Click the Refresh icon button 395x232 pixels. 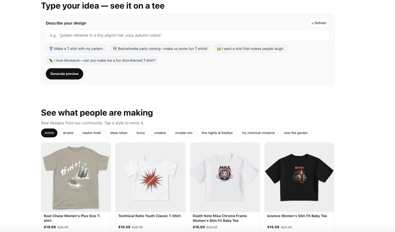point(319,23)
